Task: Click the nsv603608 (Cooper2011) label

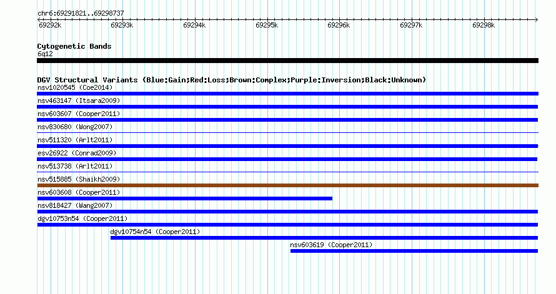Action: 79,192
